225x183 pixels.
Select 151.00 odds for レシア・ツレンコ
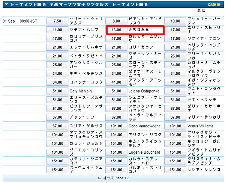(175, 170)
